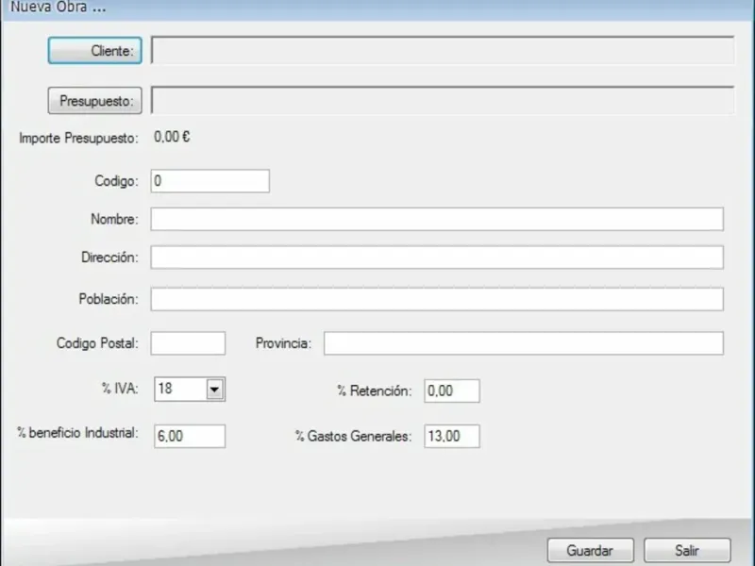Focus the Codigo Postal field
755x566 pixels.
coord(188,343)
